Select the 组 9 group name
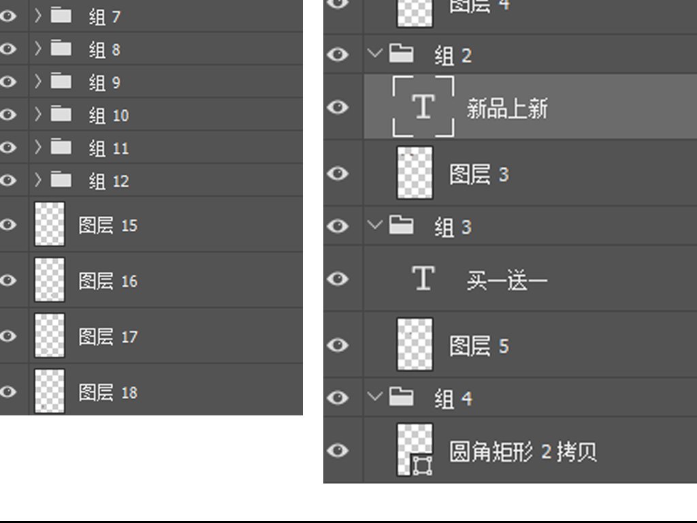The height and width of the screenshot is (523, 697). [104, 82]
